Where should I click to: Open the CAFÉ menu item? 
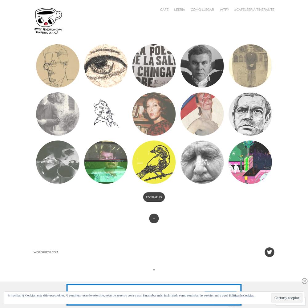coord(164,10)
